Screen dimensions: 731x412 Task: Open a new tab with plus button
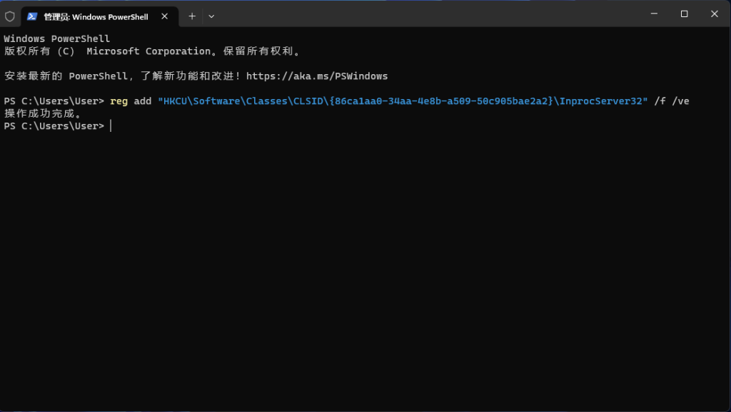[x=192, y=16]
